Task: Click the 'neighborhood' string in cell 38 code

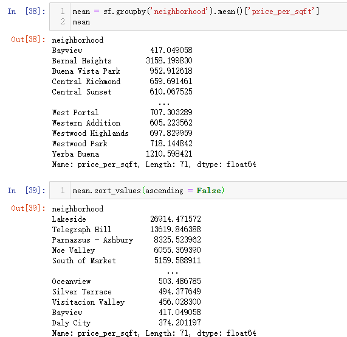Action: point(180,11)
